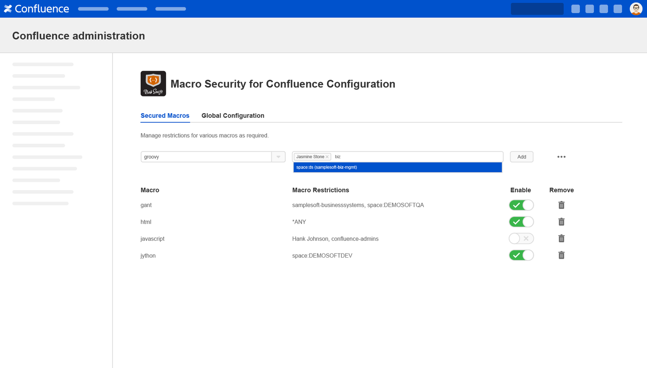Remove the Jasmine Stone tag
This screenshot has width=647, height=368.
click(327, 157)
